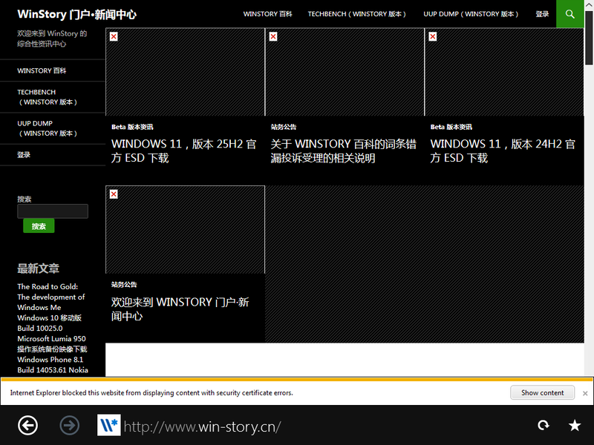The height and width of the screenshot is (445, 594).
Task: Click the 欢迎来到 article thumbnail placeholder
Action: click(185, 230)
